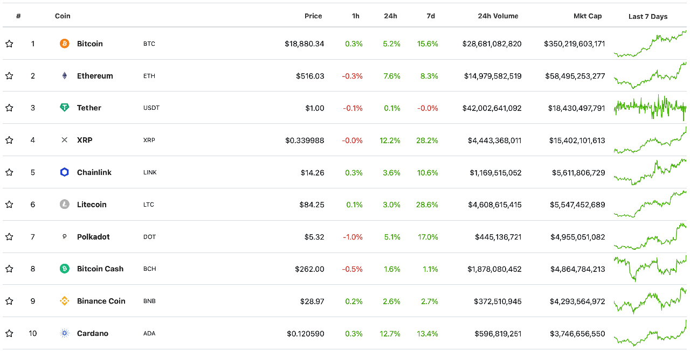The image size is (690, 351).
Task: Click the Cardano logo icon
Action: [x=65, y=333]
